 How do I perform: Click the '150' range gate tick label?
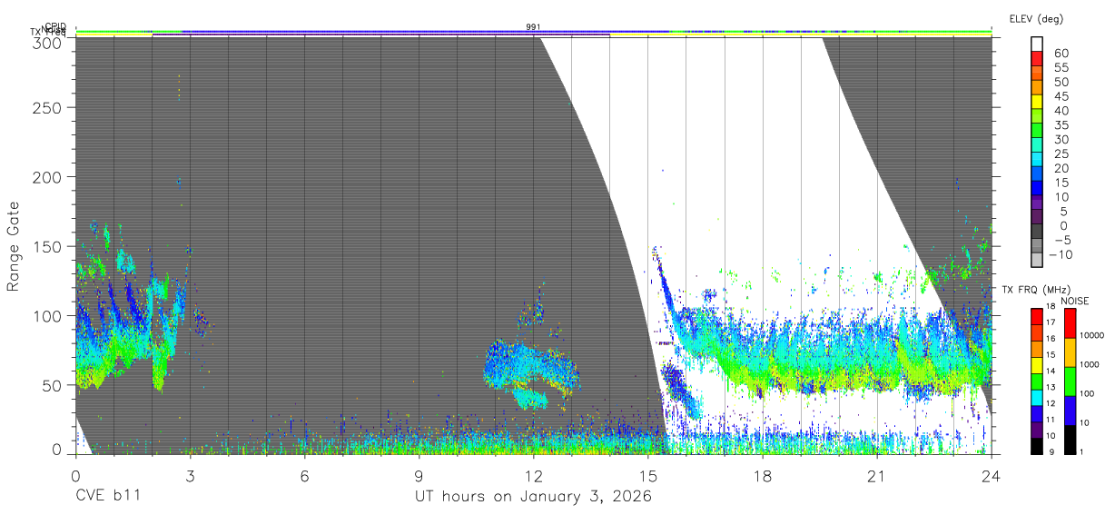click(x=49, y=246)
